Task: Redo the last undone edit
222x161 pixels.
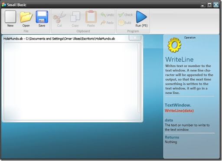Action: 107,23
